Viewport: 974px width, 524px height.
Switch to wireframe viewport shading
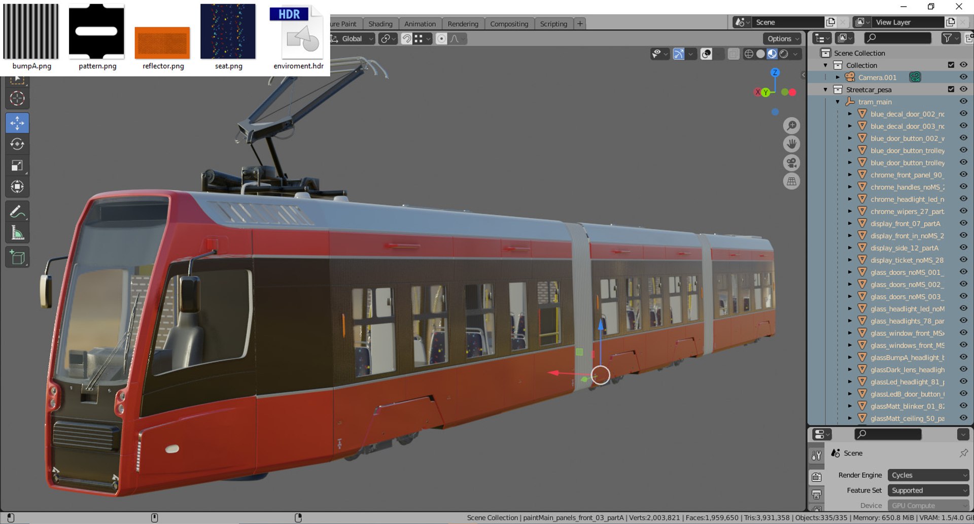[749, 54]
